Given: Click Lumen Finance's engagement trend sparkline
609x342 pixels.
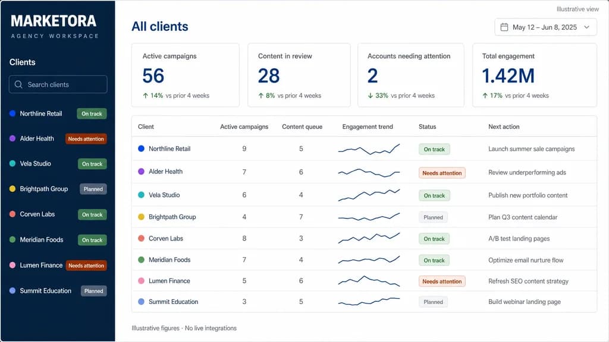Looking at the screenshot, I should (369, 281).
